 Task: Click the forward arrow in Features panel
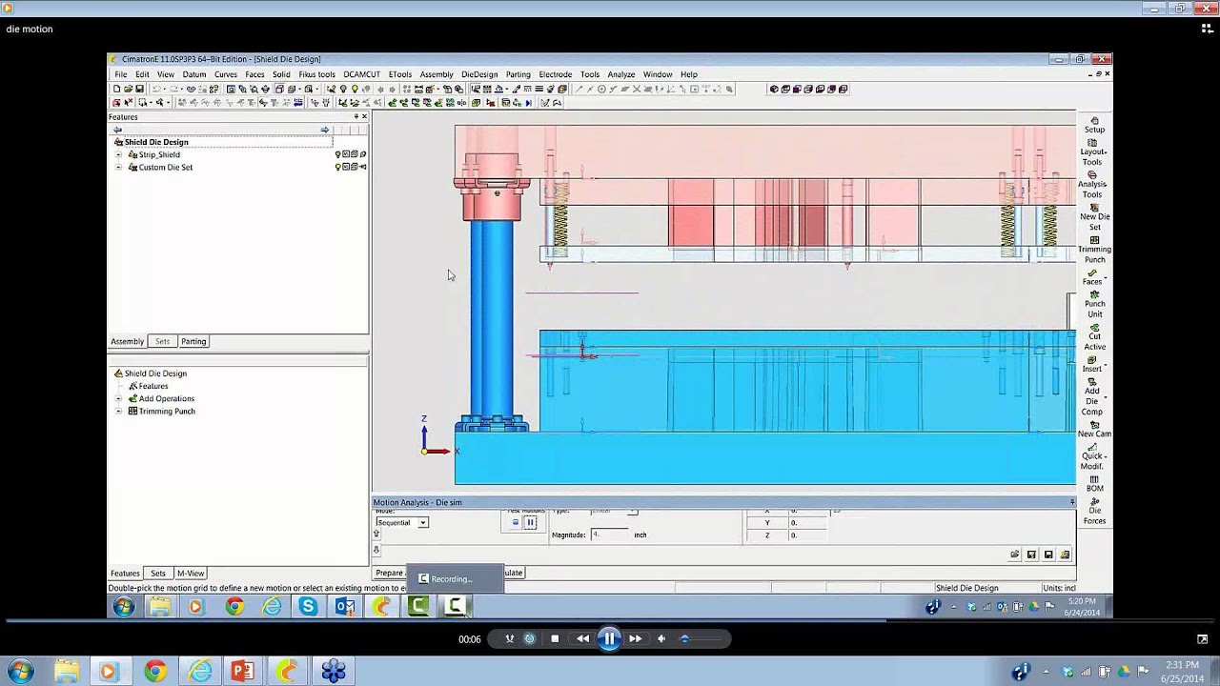click(324, 130)
